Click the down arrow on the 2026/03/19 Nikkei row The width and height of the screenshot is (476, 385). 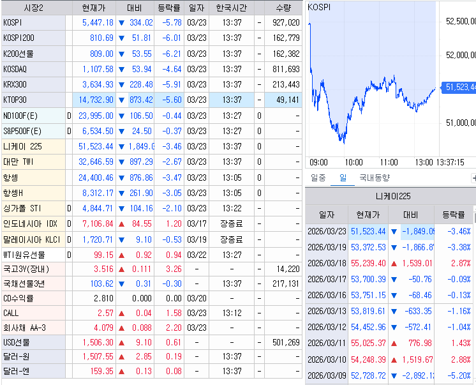tap(394, 247)
